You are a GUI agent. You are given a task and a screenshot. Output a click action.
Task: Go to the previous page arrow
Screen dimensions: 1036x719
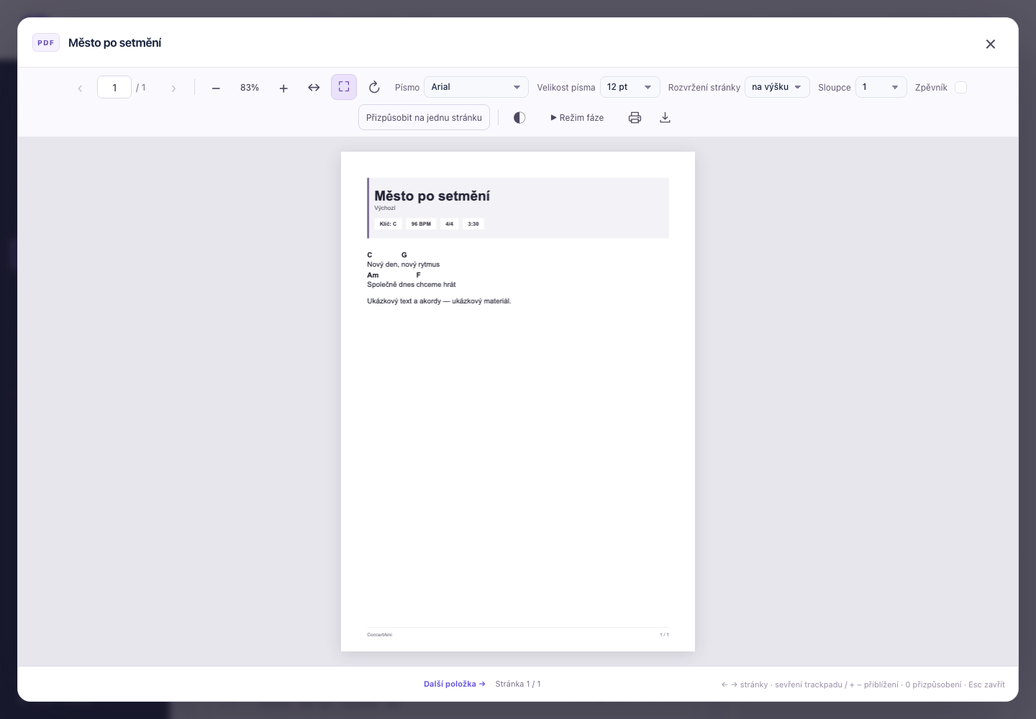(80, 88)
